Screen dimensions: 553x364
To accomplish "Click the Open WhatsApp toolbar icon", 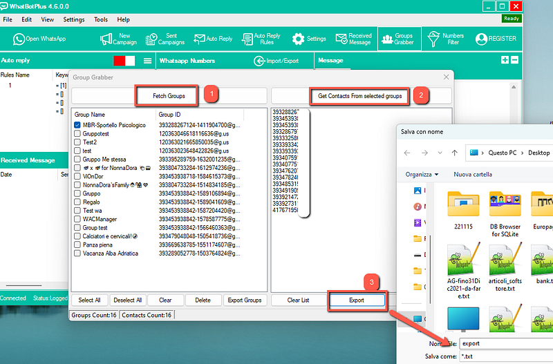I will (x=19, y=39).
